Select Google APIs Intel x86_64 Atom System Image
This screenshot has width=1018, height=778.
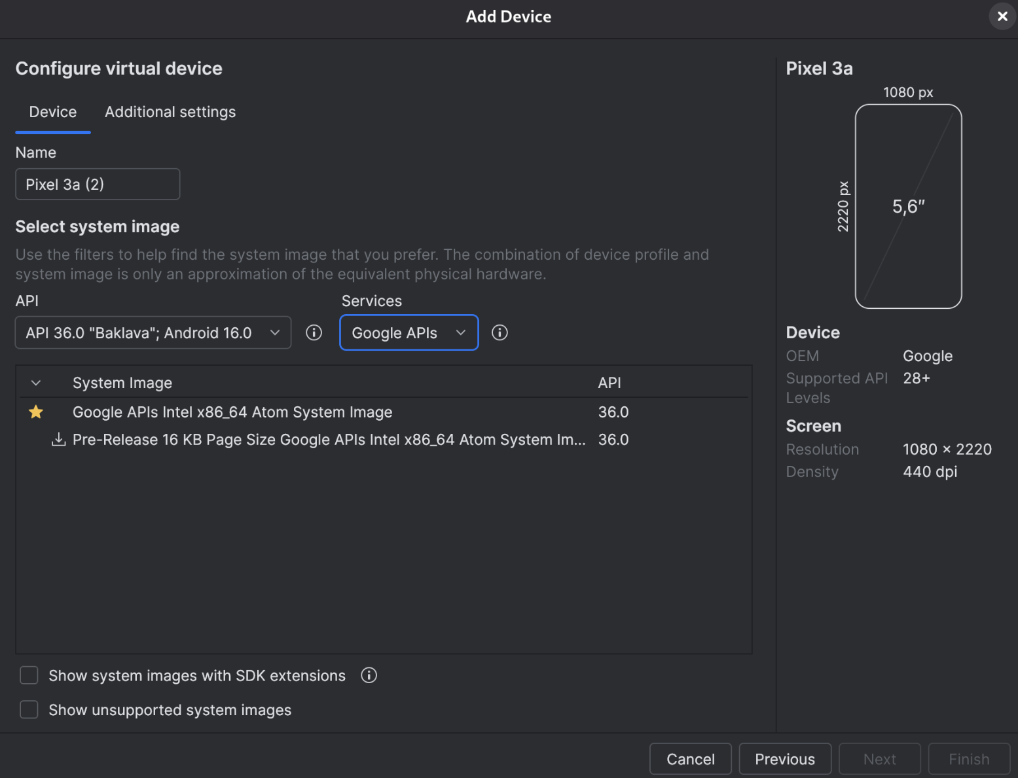coord(232,412)
